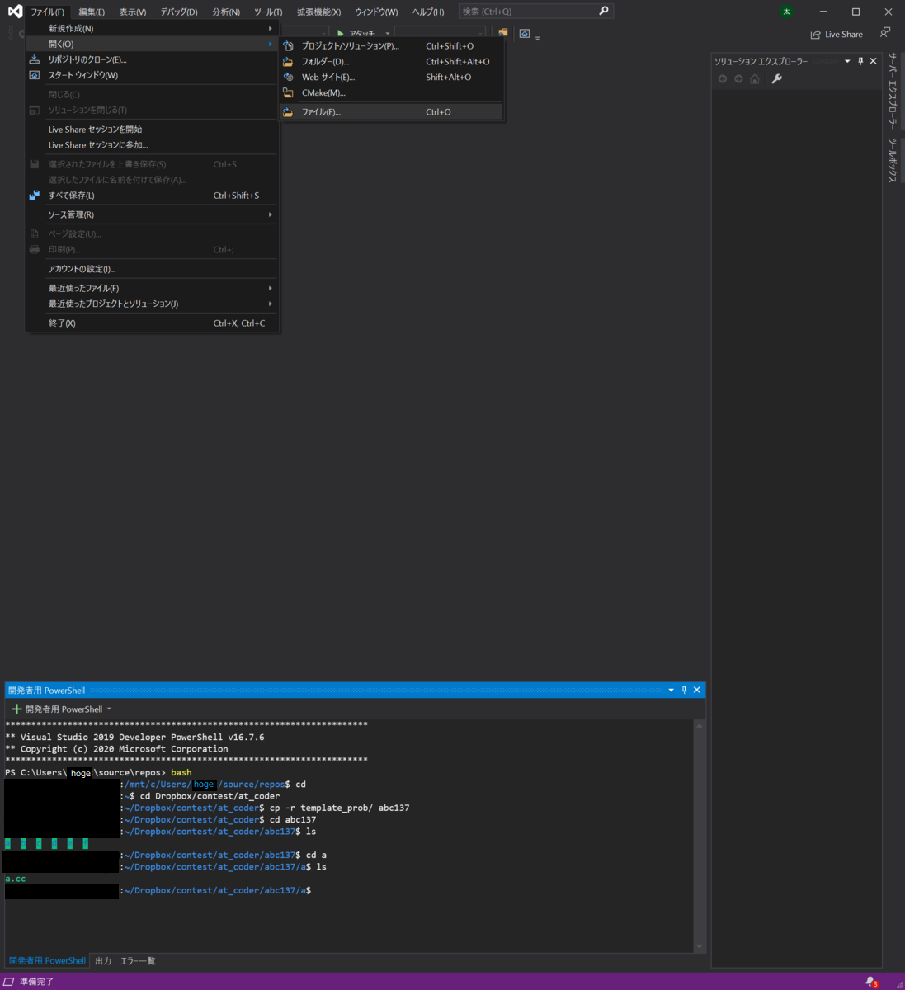
Task: Close the Solution Explorer panel
Action: point(874,61)
